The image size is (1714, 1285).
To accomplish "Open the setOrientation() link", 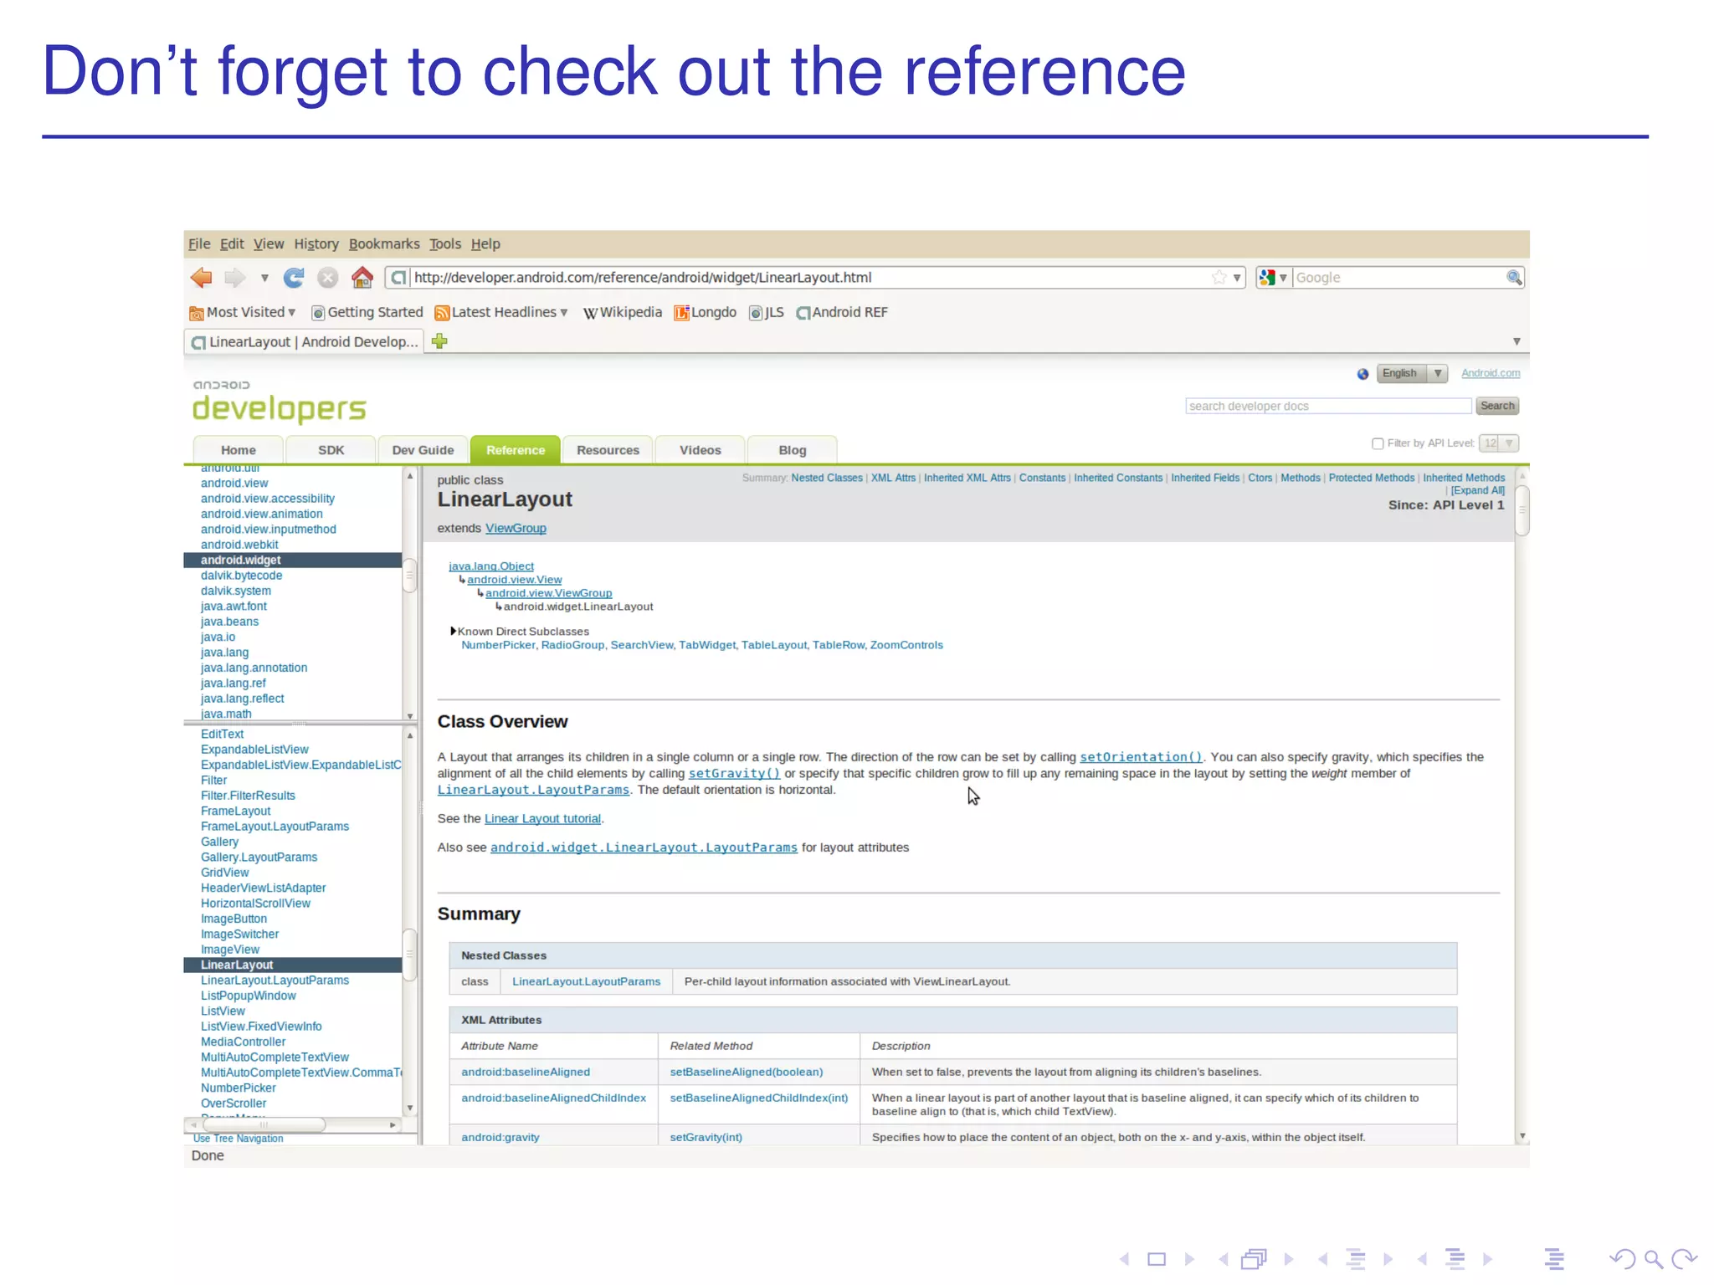I will click(1142, 757).
